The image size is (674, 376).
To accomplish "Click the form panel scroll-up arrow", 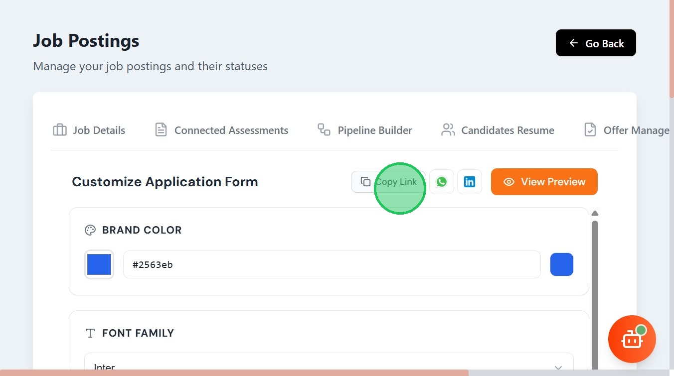I will click(595, 213).
